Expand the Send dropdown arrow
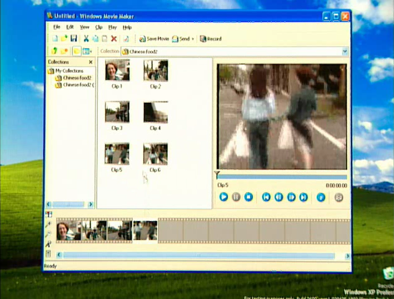 click(193, 39)
